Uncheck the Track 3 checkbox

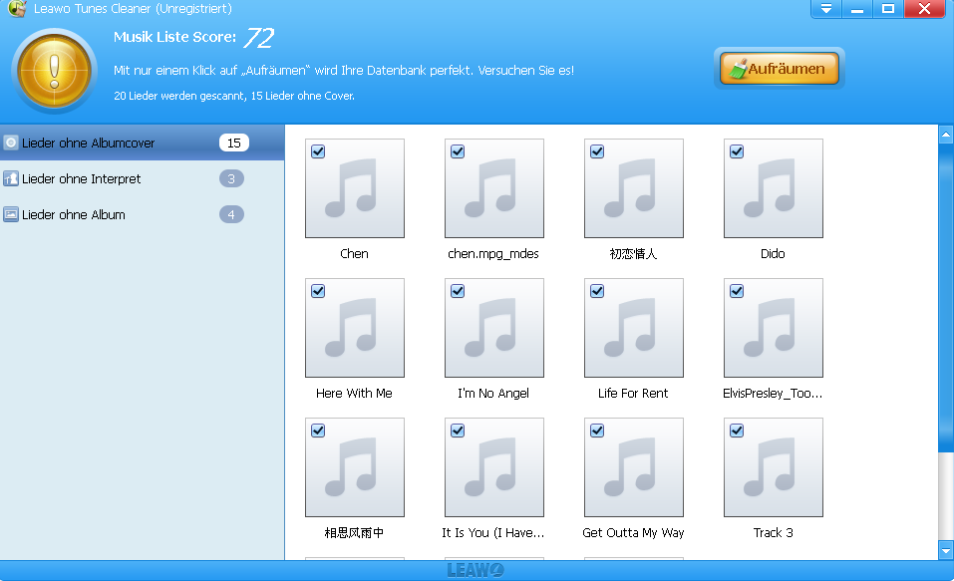(x=737, y=431)
